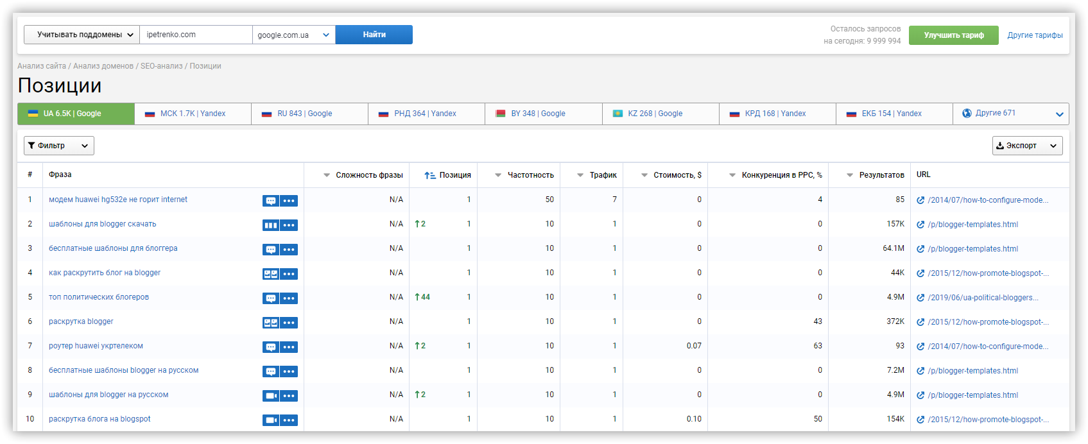Sort by 'Конкуренция в PPC, %' column
The height and width of the screenshot is (444, 1088).
pyautogui.click(x=775, y=175)
